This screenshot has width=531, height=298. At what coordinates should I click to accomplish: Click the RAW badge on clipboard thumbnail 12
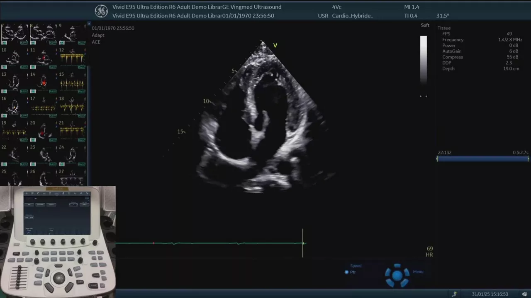tap(81, 67)
